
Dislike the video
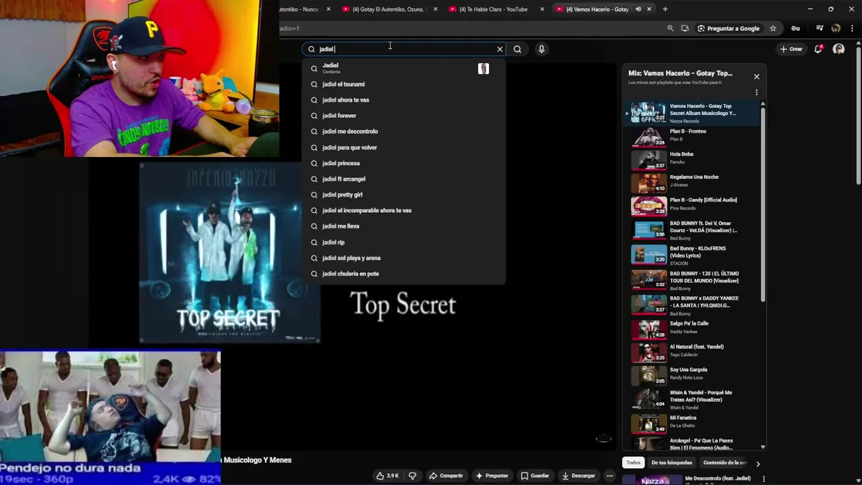[x=412, y=476]
